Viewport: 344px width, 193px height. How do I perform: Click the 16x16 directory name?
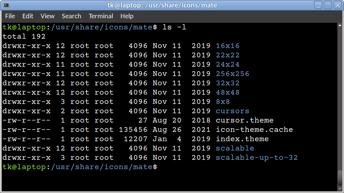(x=228, y=46)
